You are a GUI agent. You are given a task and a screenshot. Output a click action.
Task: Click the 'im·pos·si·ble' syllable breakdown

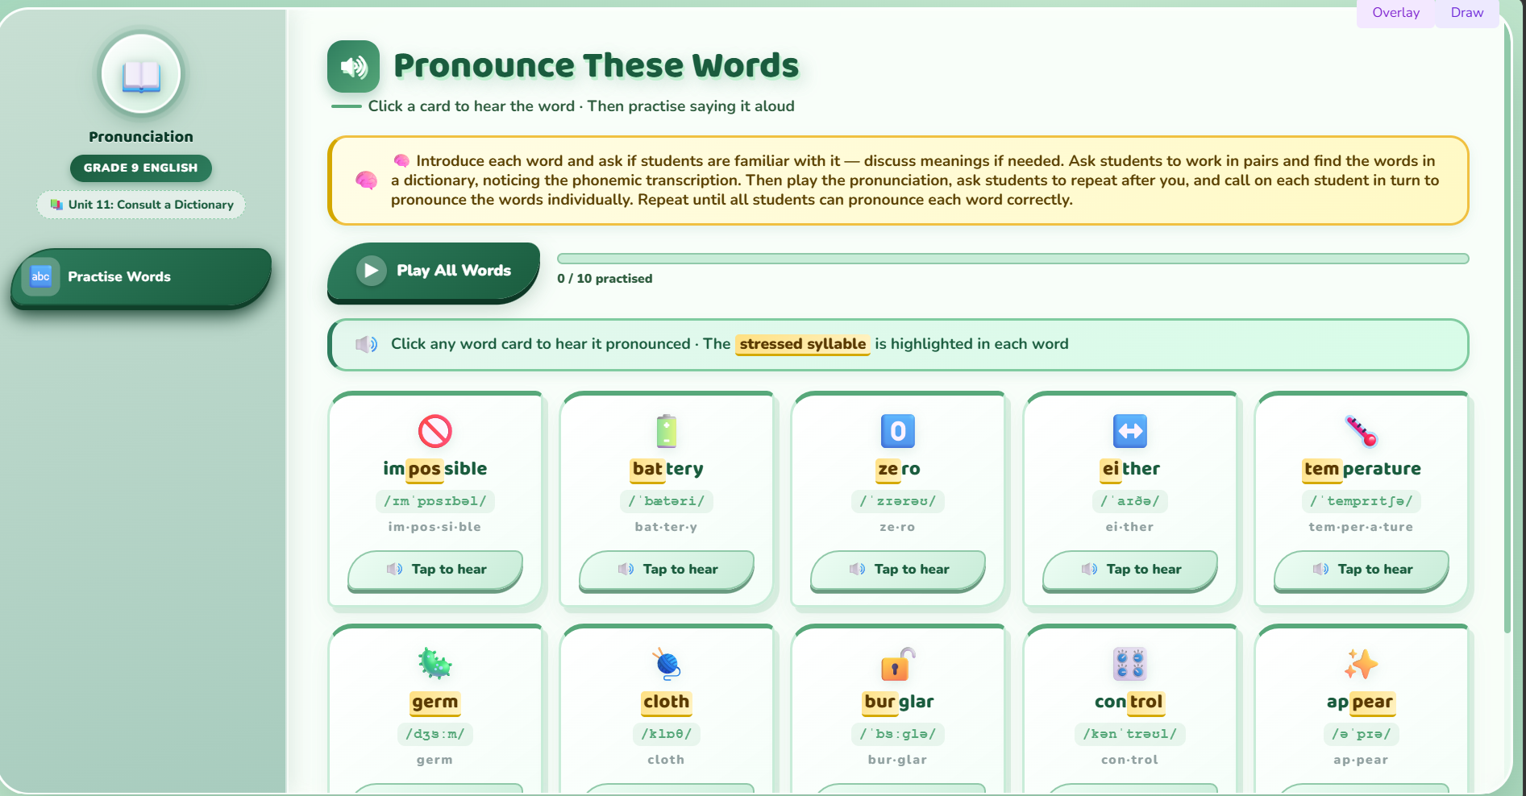coord(435,527)
